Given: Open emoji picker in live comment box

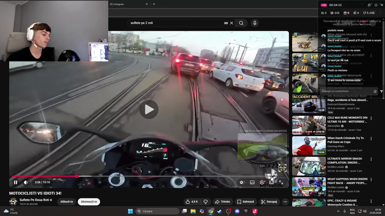Looking at the screenshot, I should click(375, 91).
